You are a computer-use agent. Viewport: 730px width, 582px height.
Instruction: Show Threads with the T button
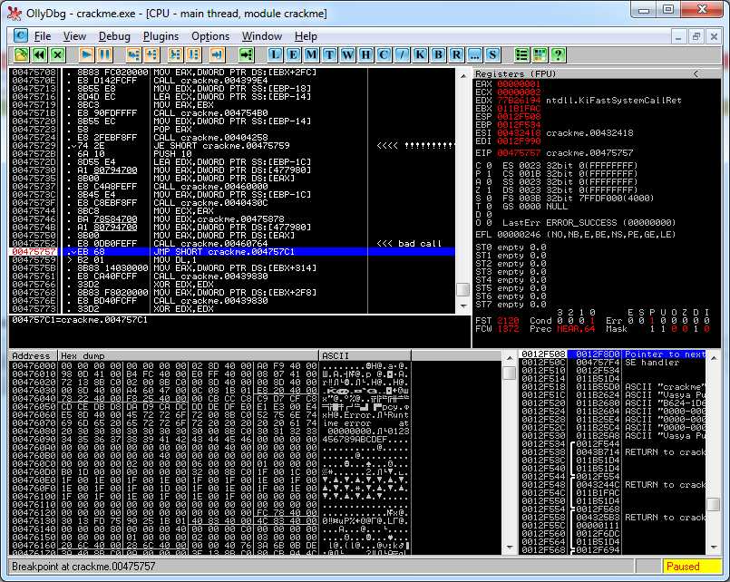329,55
